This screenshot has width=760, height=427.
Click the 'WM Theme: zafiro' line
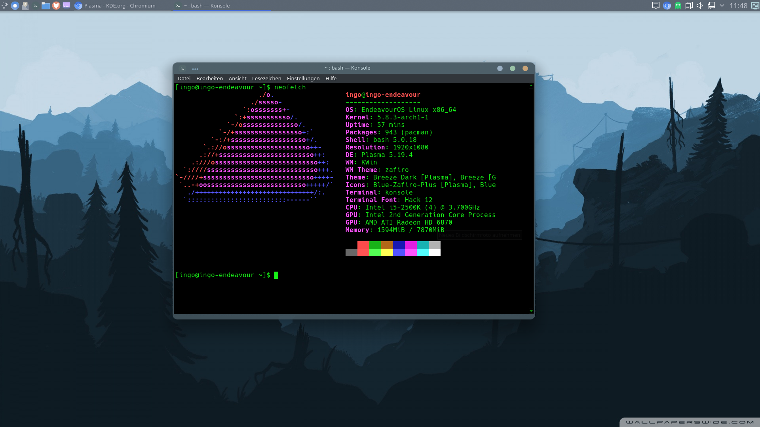[377, 170]
